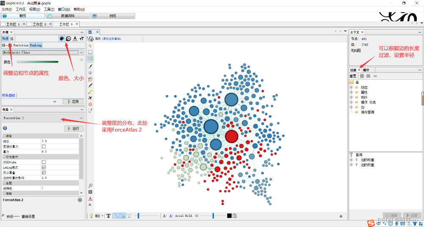Select the brush paint-neighbors tool

click(x=90, y=79)
